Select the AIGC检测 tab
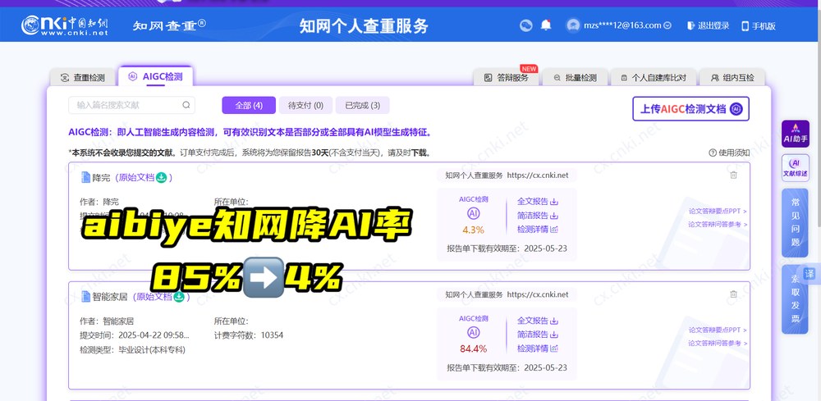This screenshot has width=821, height=401. click(156, 76)
